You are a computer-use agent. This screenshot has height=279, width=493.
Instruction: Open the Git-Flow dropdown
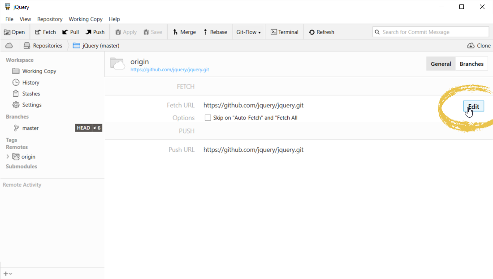(x=249, y=32)
